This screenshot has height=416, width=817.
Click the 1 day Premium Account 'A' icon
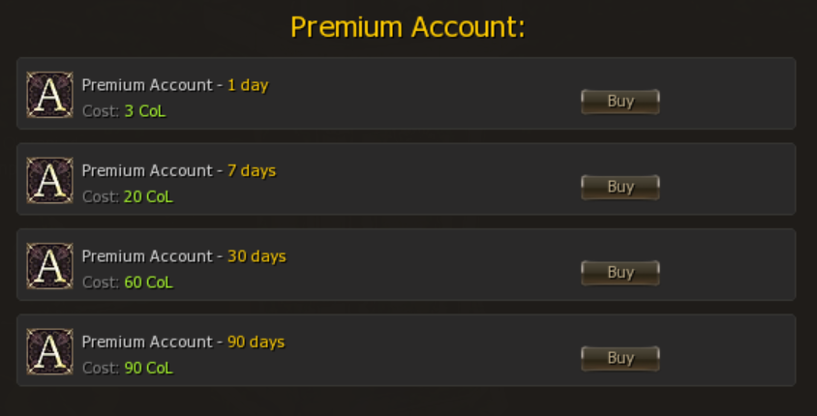click(50, 95)
